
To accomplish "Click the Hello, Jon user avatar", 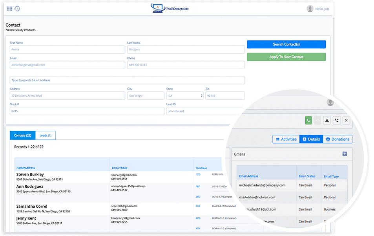I will click(x=310, y=9).
